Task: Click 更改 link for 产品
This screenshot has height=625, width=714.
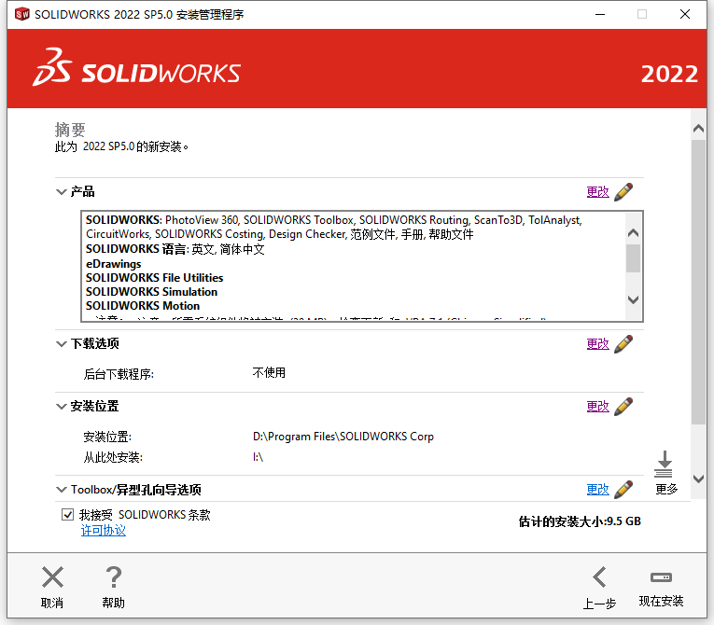Action: (598, 192)
